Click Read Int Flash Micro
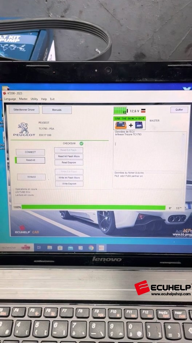The height and width of the screenshot is (343, 192). click(69, 157)
